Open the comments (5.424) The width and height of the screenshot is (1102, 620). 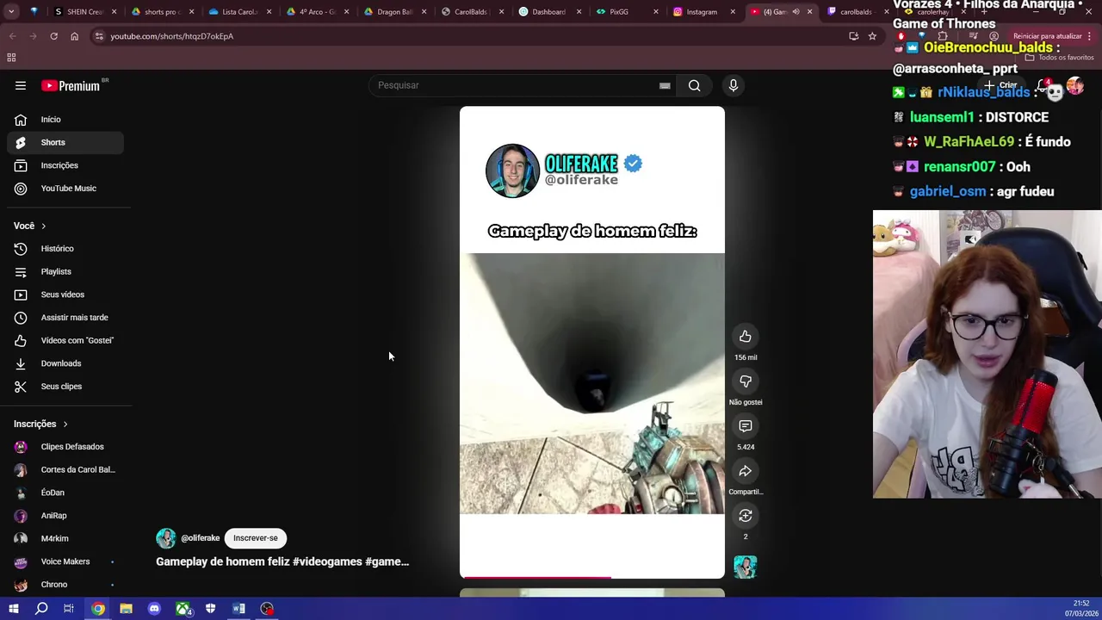[746, 426]
